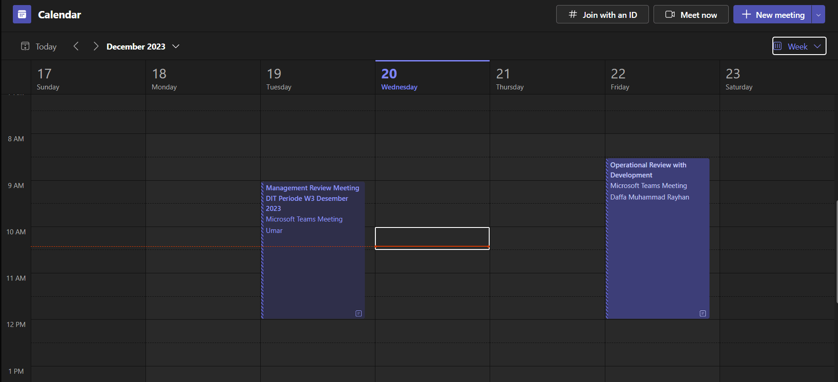The height and width of the screenshot is (382, 838).
Task: Select Saturday 23 day header
Action: coord(777,78)
